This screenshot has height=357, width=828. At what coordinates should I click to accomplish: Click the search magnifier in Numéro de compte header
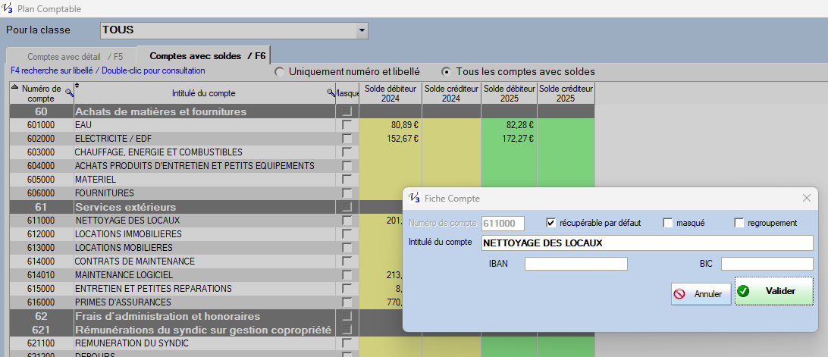(x=70, y=93)
